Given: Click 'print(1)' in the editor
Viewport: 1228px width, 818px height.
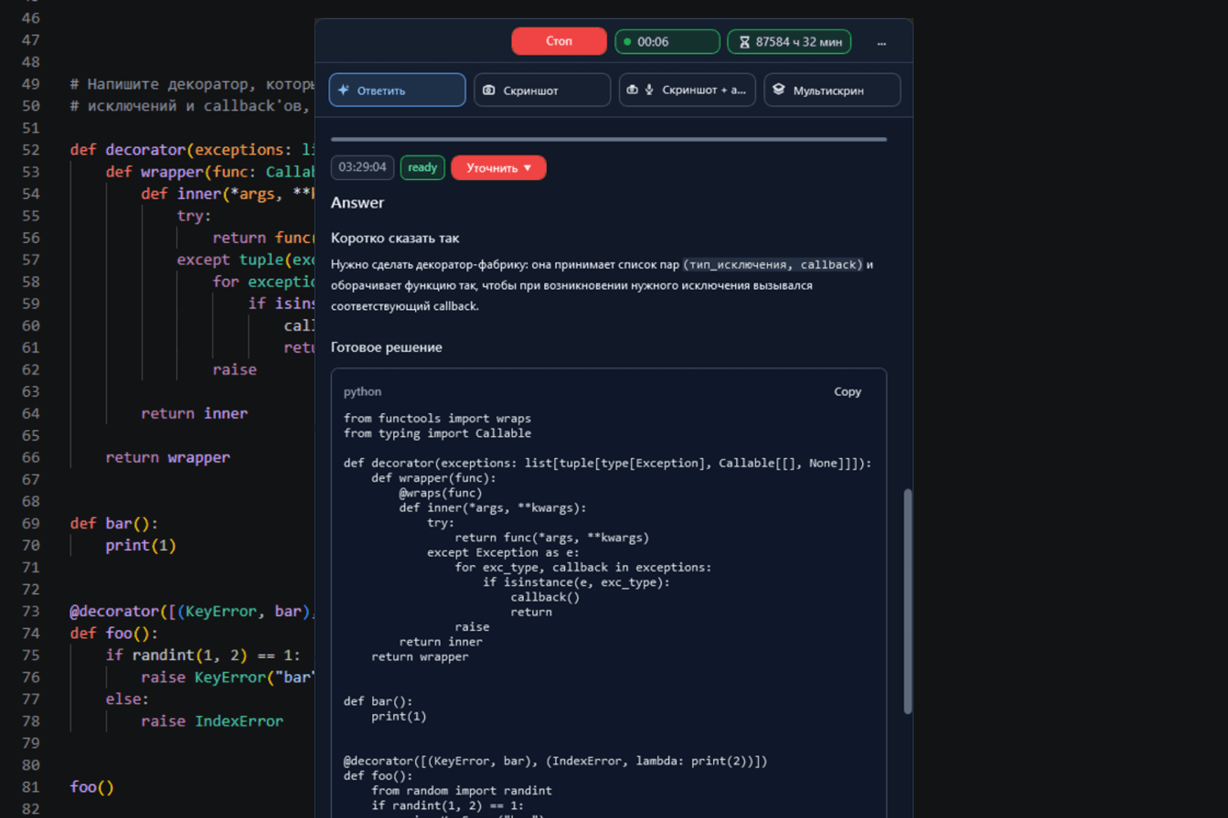Looking at the screenshot, I should pos(141,546).
